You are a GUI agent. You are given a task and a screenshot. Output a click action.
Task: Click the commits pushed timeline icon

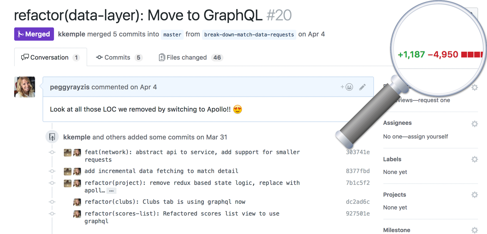click(52, 137)
